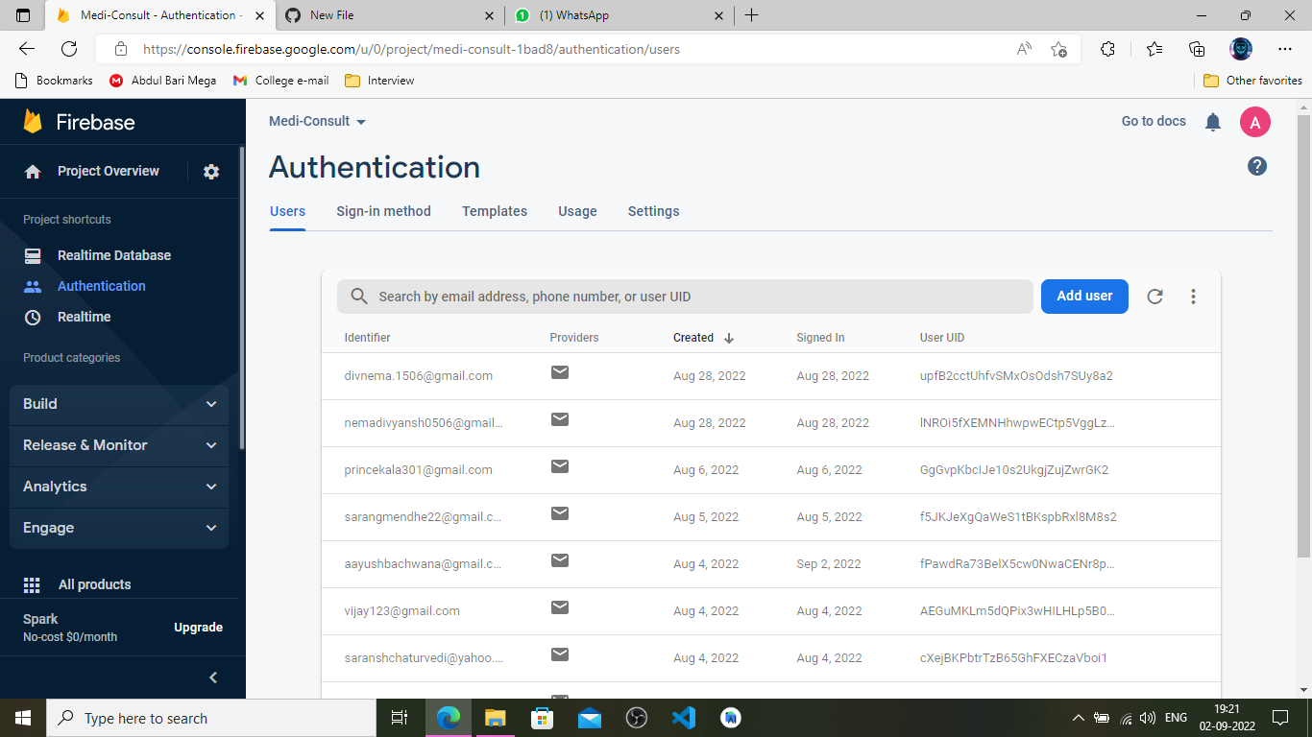Click the Add user button
The image size is (1312, 737).
coord(1084,297)
